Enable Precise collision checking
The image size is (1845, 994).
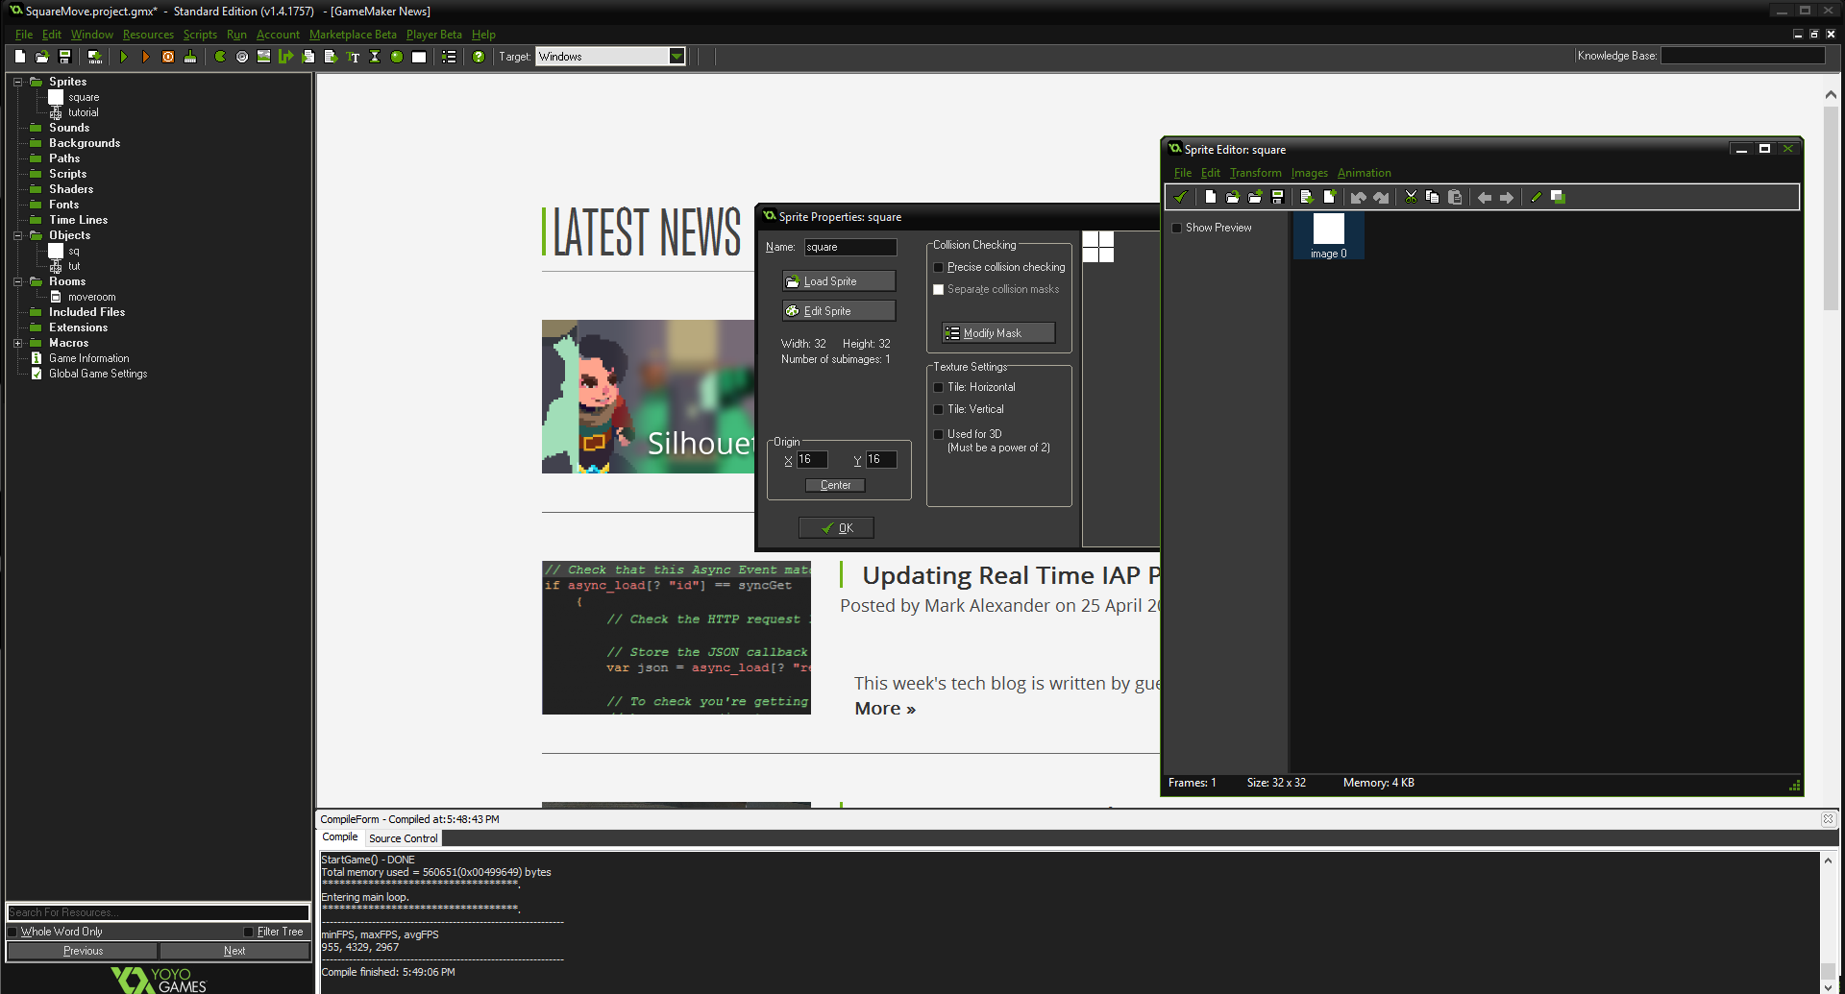click(x=939, y=267)
